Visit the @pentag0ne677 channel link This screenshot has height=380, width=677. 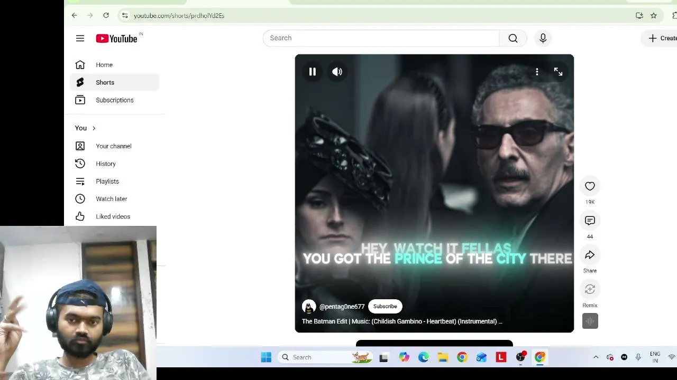point(342,307)
